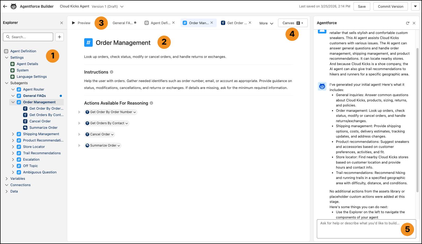Collapse the Connections section
This screenshot has height=244, width=422.
7,185
